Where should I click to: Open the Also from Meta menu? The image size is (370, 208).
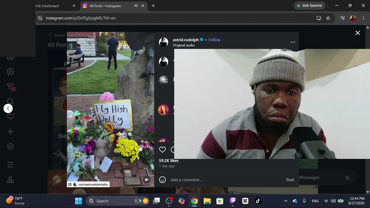coord(10,180)
